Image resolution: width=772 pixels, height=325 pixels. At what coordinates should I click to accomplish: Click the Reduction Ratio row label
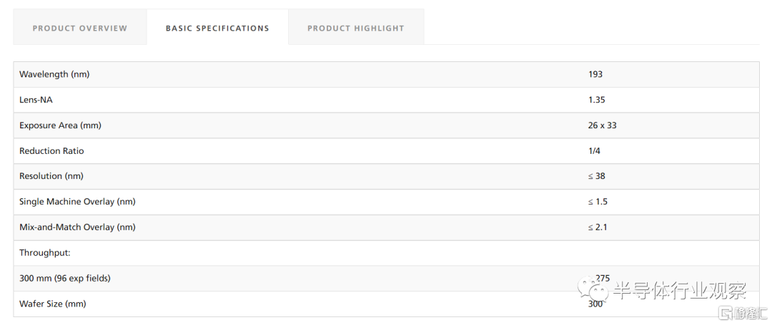pos(51,151)
